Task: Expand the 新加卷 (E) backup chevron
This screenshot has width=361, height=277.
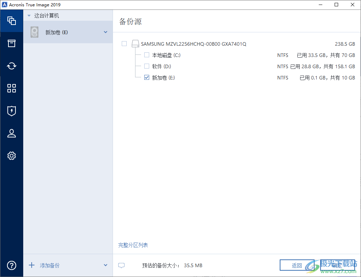Action: (106, 32)
